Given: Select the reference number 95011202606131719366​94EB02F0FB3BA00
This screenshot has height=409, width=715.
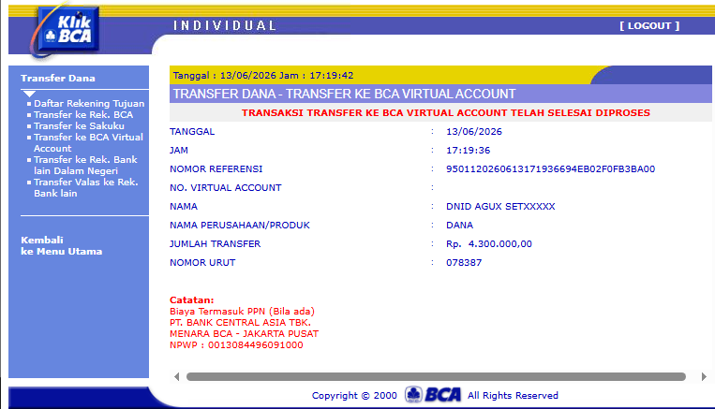Looking at the screenshot, I should click(550, 169).
